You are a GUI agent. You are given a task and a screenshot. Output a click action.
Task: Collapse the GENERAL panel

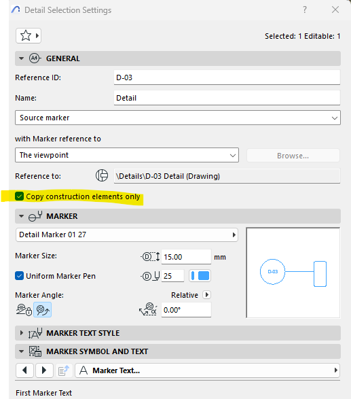tap(21, 58)
